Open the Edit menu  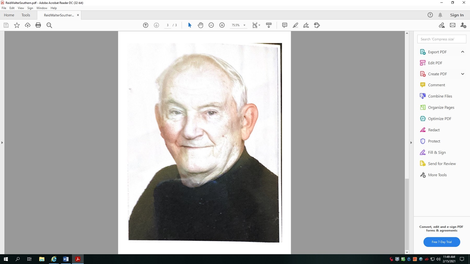(12, 8)
